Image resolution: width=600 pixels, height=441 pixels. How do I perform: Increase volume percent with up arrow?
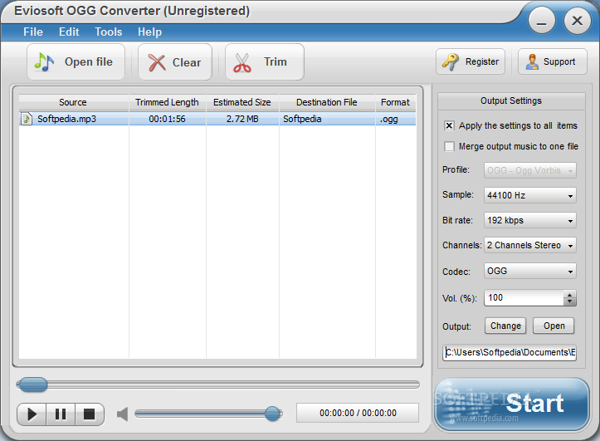tap(570, 294)
